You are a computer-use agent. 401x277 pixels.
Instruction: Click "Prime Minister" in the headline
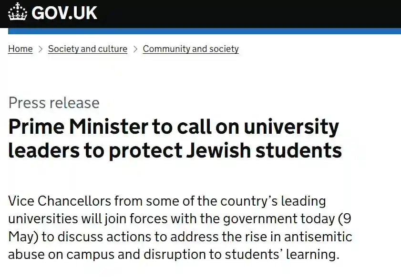pyautogui.click(x=69, y=127)
